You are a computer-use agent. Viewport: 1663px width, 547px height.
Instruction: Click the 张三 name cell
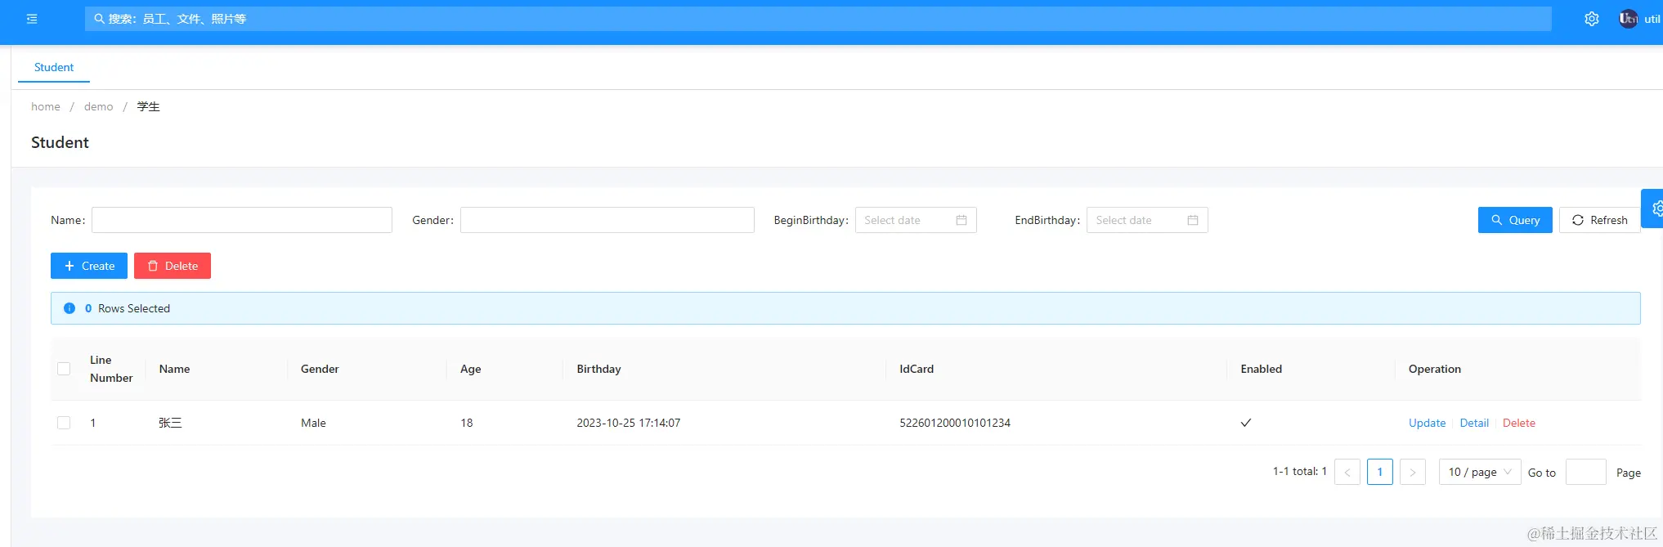(x=170, y=423)
